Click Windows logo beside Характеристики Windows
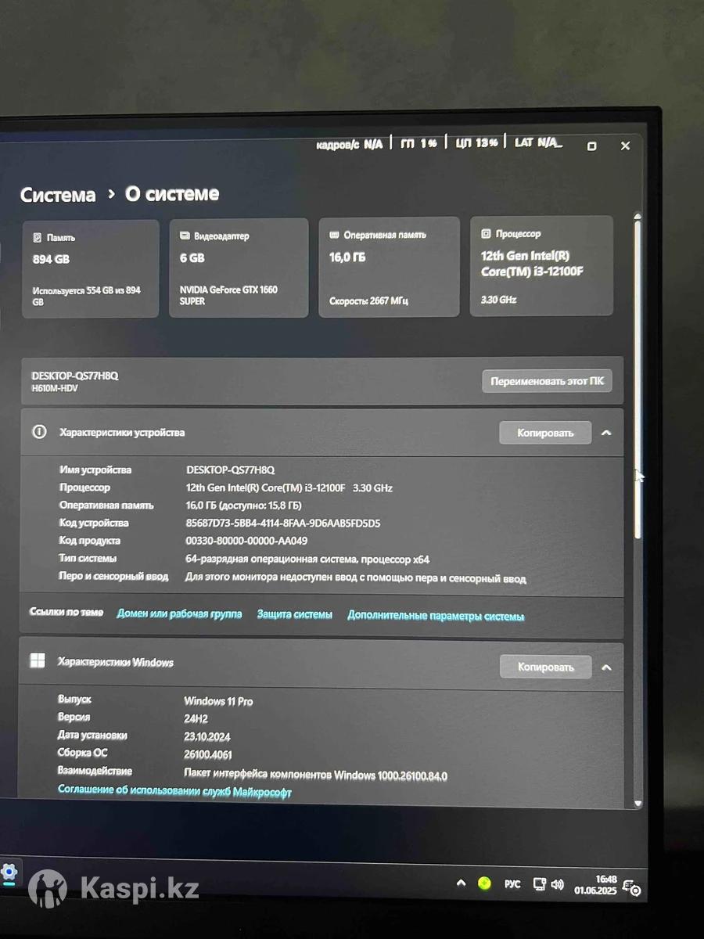 [38, 661]
